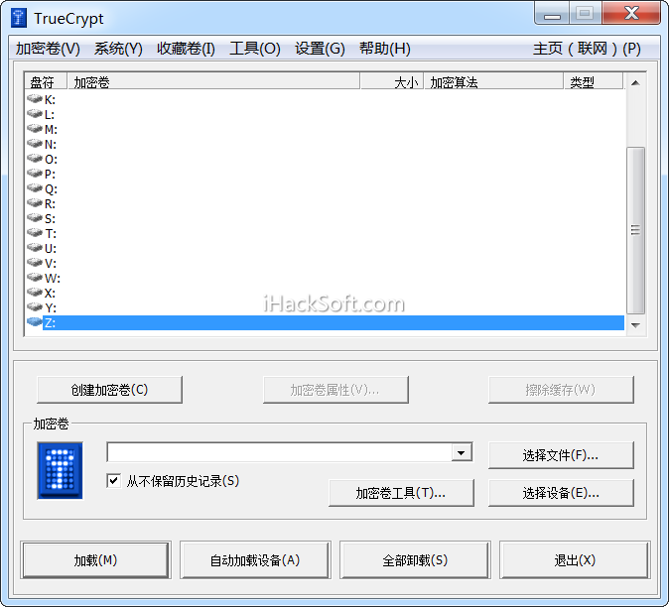The width and height of the screenshot is (669, 607).
Task: Click the drive icon next to K:
Action: pyautogui.click(x=34, y=99)
